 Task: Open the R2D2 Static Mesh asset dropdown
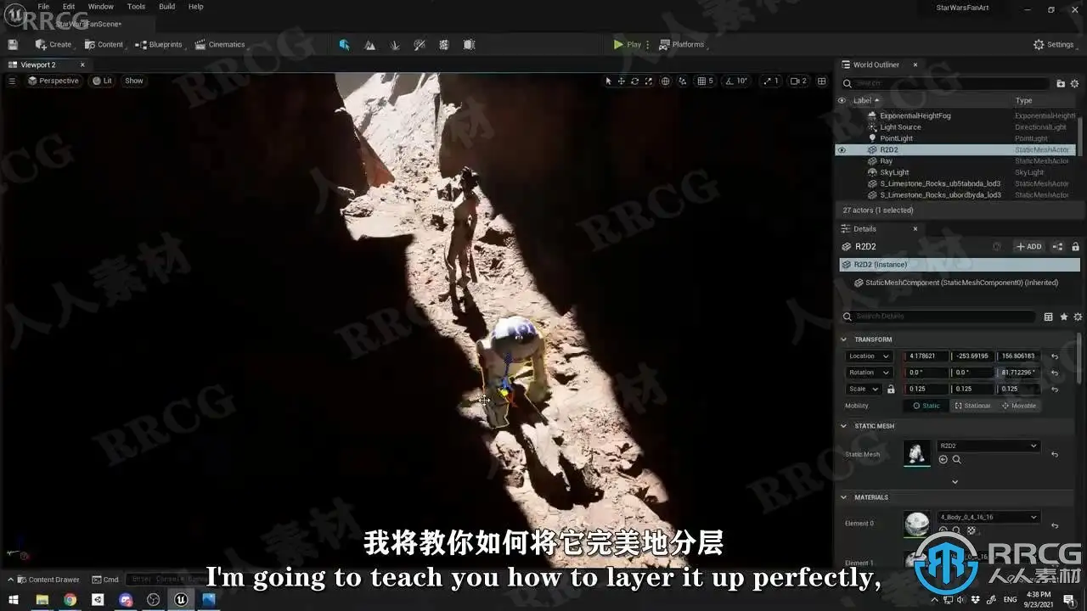pyautogui.click(x=988, y=446)
